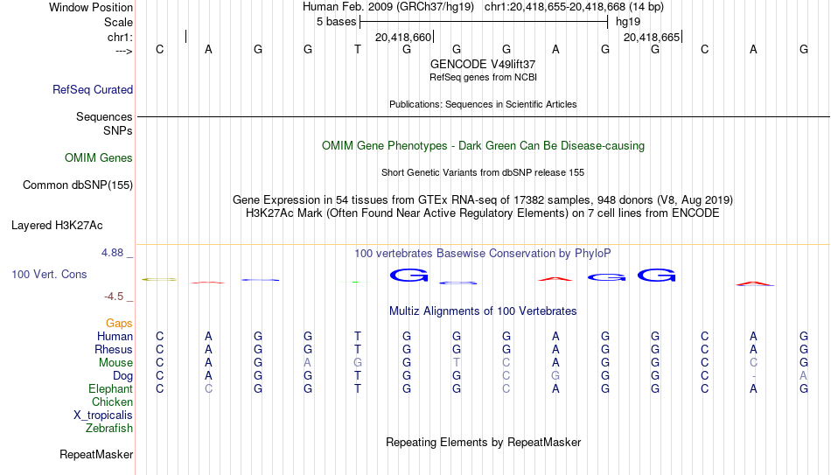This screenshot has height=475, width=831.
Task: Select the Elephant species label
Action: click(110, 388)
